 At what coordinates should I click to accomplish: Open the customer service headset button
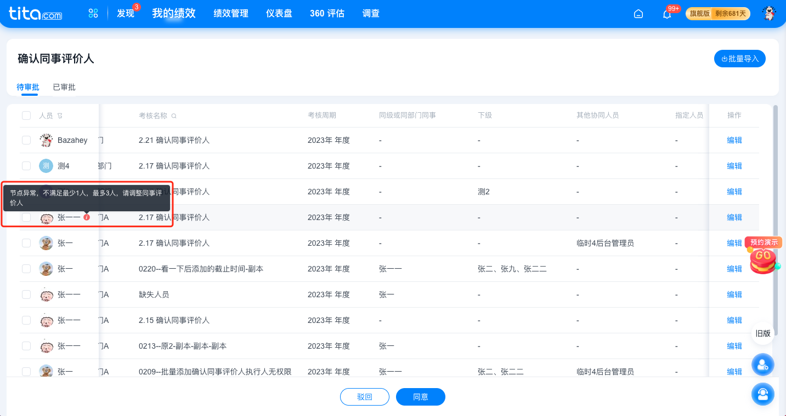tap(763, 394)
